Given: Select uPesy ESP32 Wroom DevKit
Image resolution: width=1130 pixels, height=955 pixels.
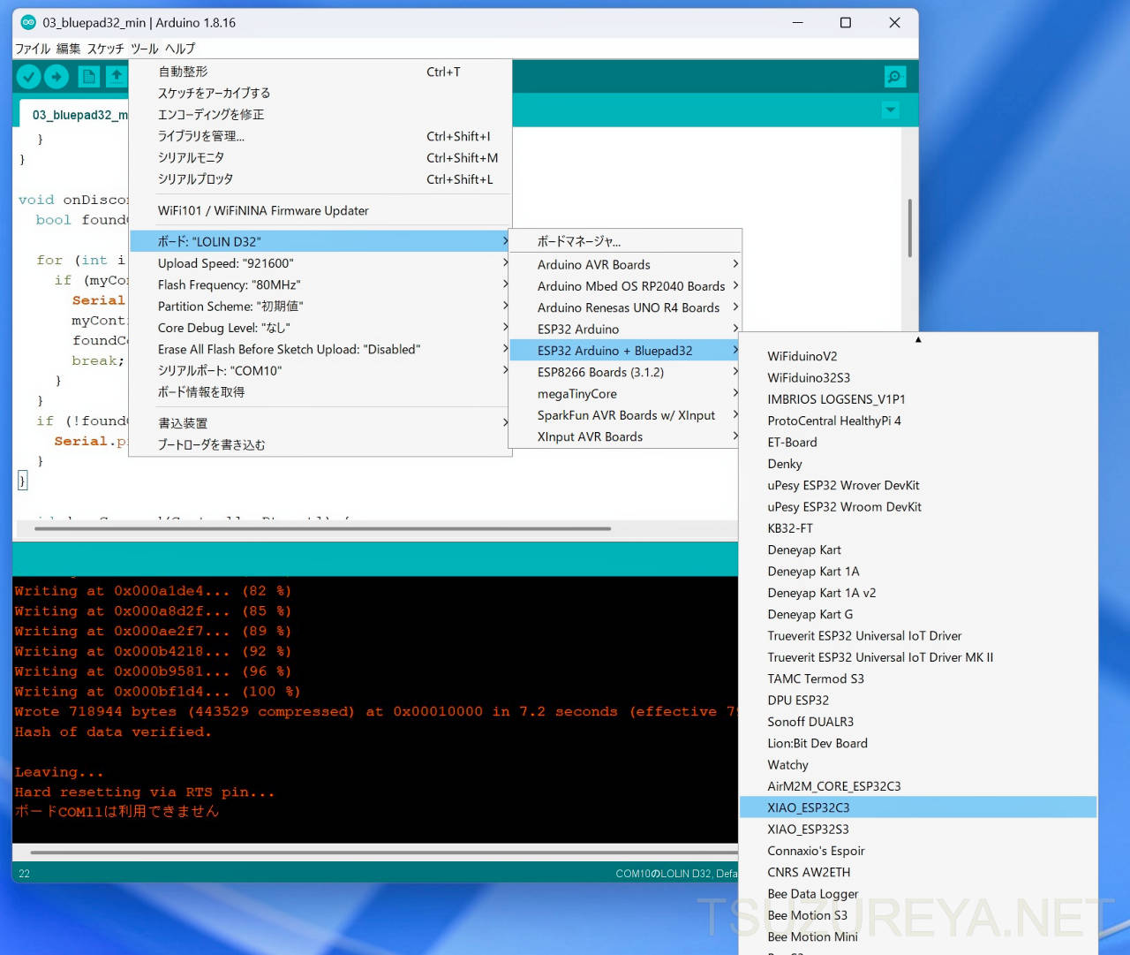Looking at the screenshot, I should [x=918, y=506].
